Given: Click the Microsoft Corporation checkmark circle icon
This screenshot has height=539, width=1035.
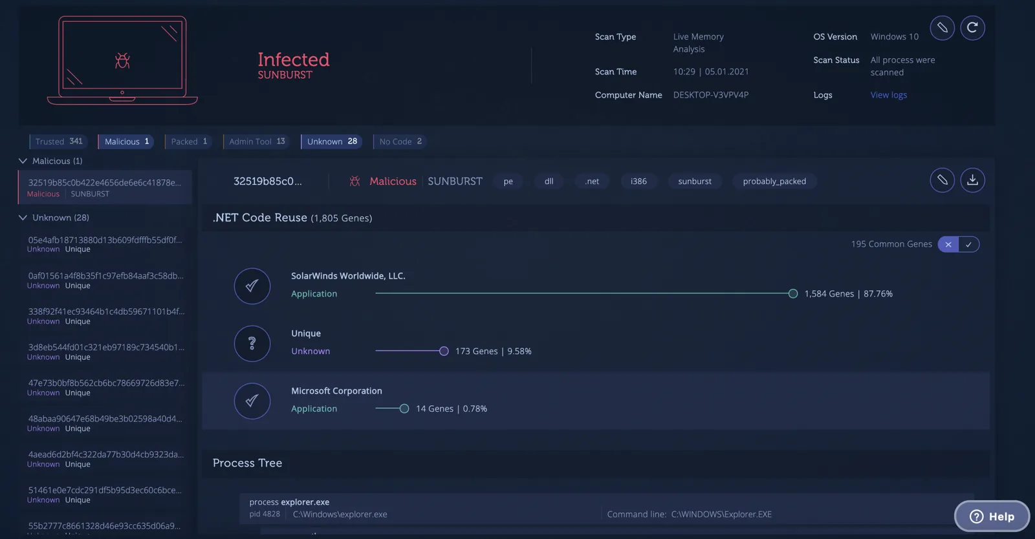Looking at the screenshot, I should 252,401.
